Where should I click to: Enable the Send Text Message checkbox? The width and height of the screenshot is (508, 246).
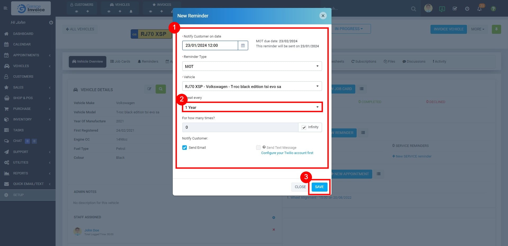point(258,147)
